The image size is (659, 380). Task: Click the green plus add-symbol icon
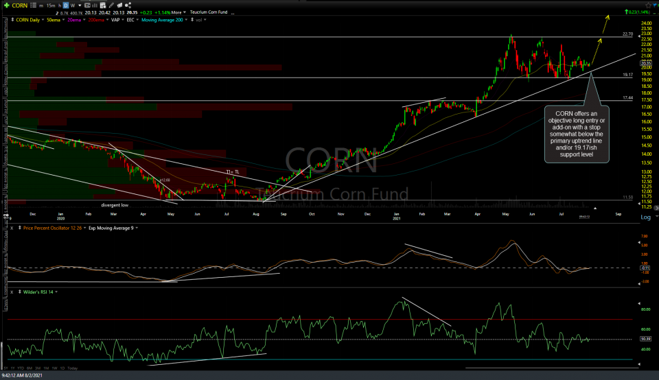6,5
